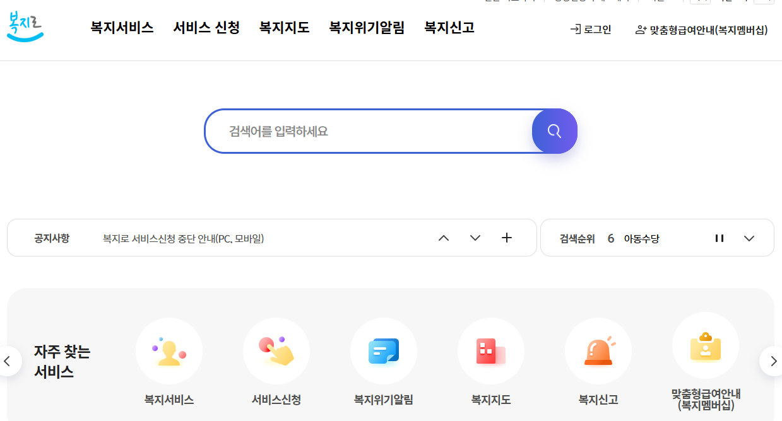Click the 서비스신청 shortcut icon
The image size is (782, 421).
point(276,351)
